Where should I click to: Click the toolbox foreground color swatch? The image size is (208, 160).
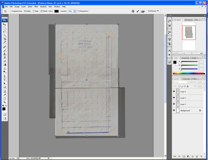pyautogui.click(x=4, y=109)
